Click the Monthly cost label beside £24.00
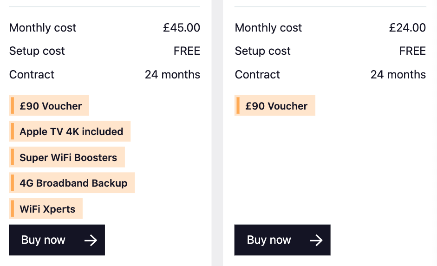This screenshot has width=437, height=266. 268,28
